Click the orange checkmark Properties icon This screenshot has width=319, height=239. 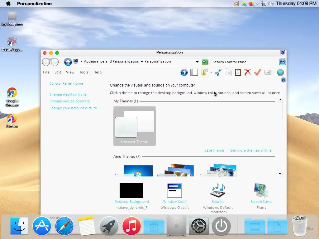258,72
